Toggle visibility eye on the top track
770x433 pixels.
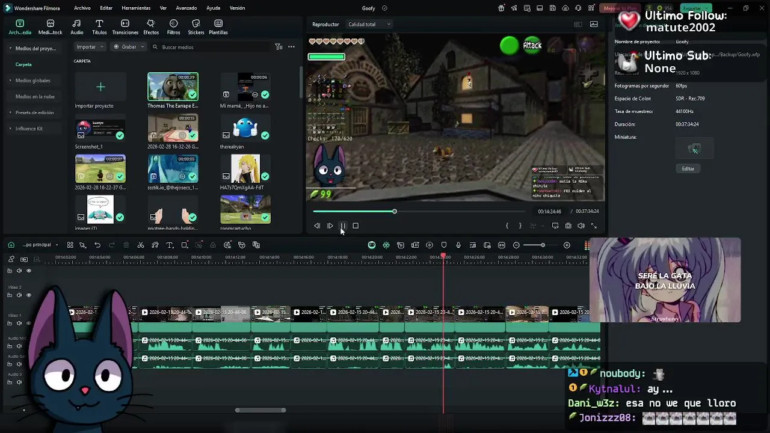(x=29, y=271)
